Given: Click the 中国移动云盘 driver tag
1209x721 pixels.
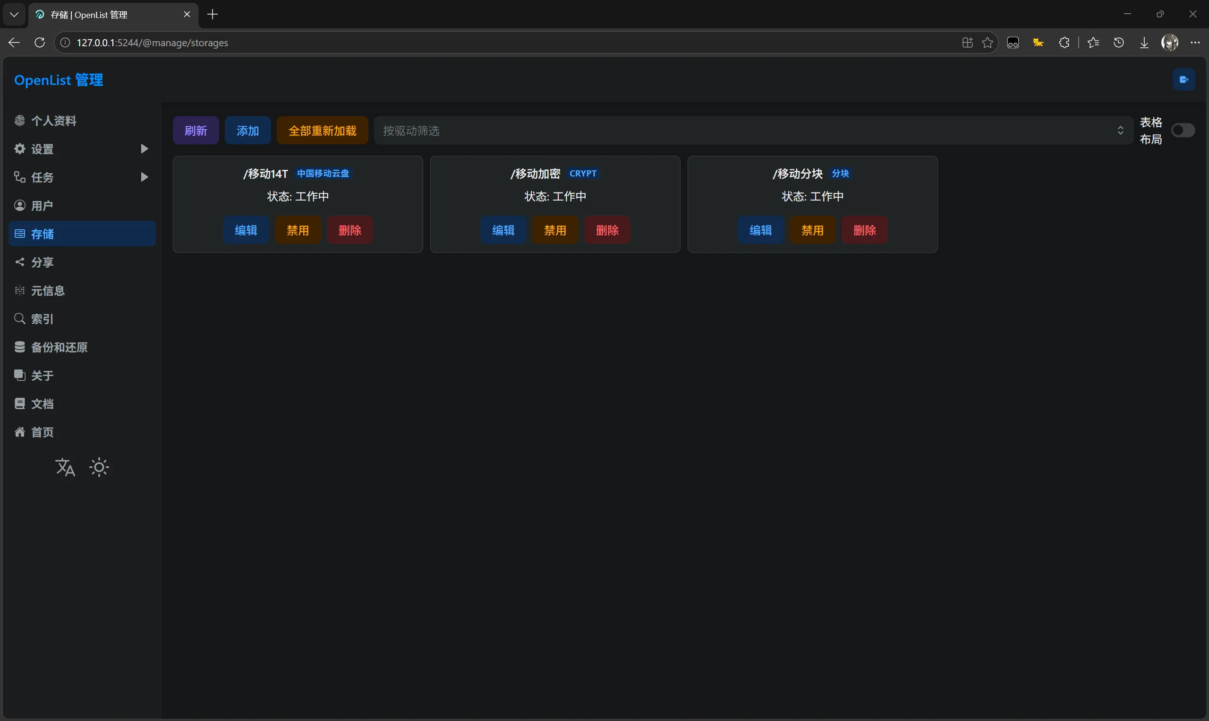Looking at the screenshot, I should click(324, 174).
